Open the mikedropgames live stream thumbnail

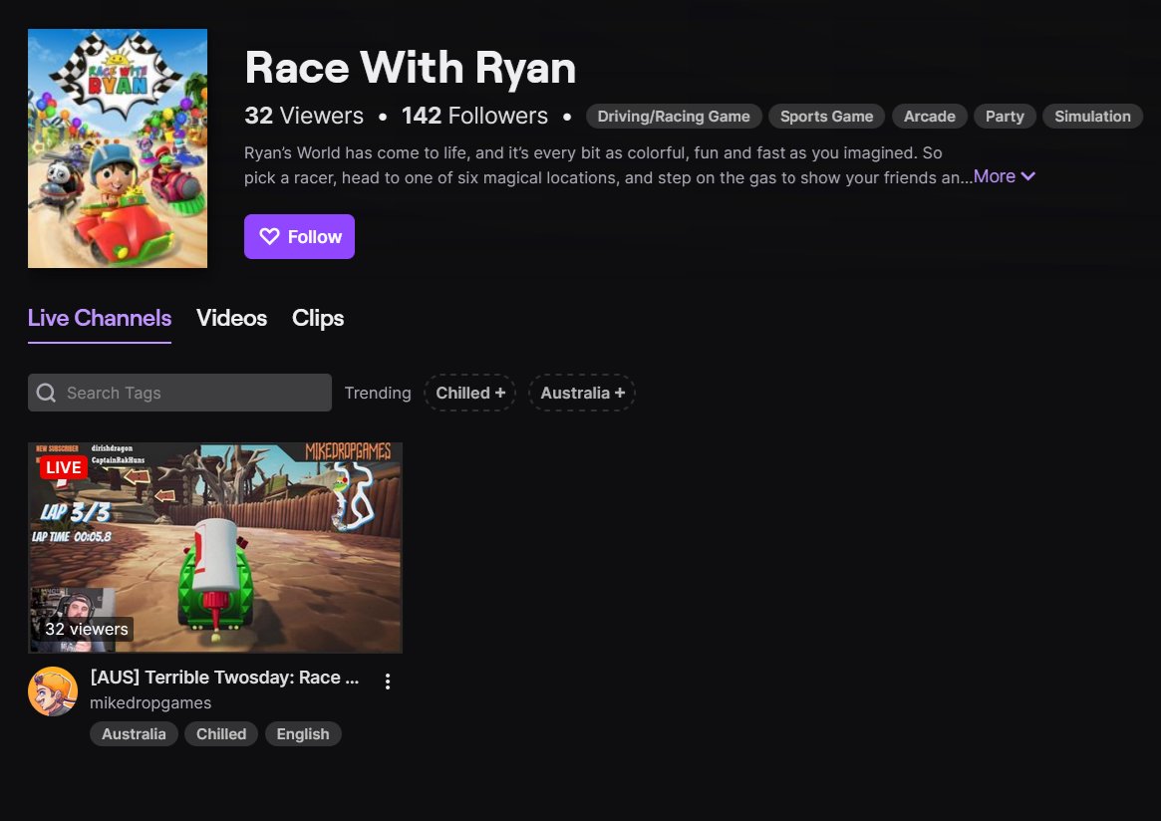coord(215,548)
